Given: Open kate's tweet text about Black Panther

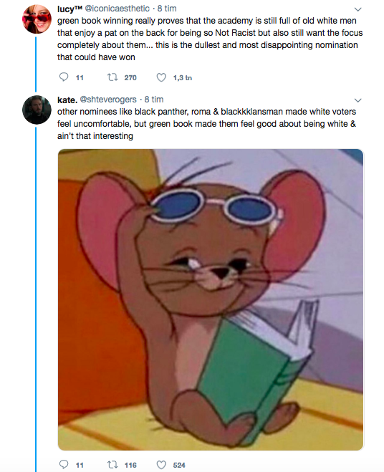Looking at the screenshot, I should click(x=206, y=124).
